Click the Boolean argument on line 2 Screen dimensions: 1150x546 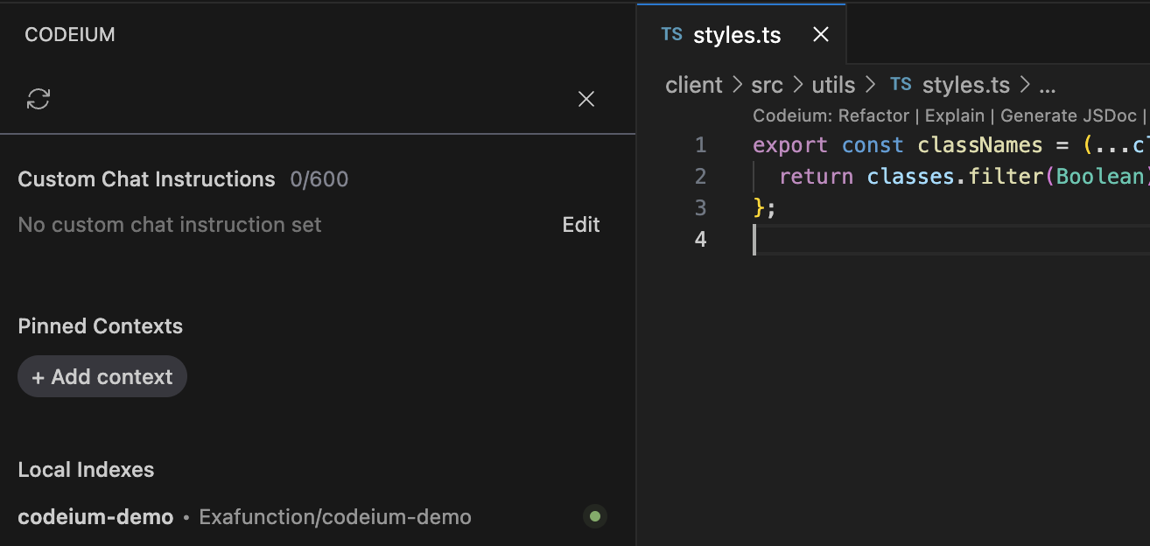1100,176
